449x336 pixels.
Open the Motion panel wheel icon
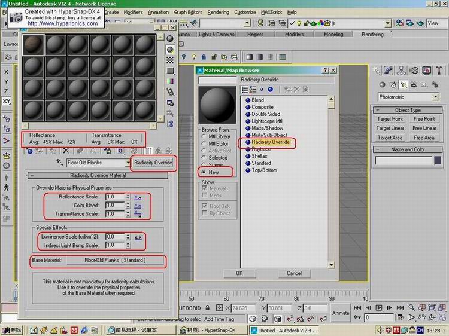(414, 71)
